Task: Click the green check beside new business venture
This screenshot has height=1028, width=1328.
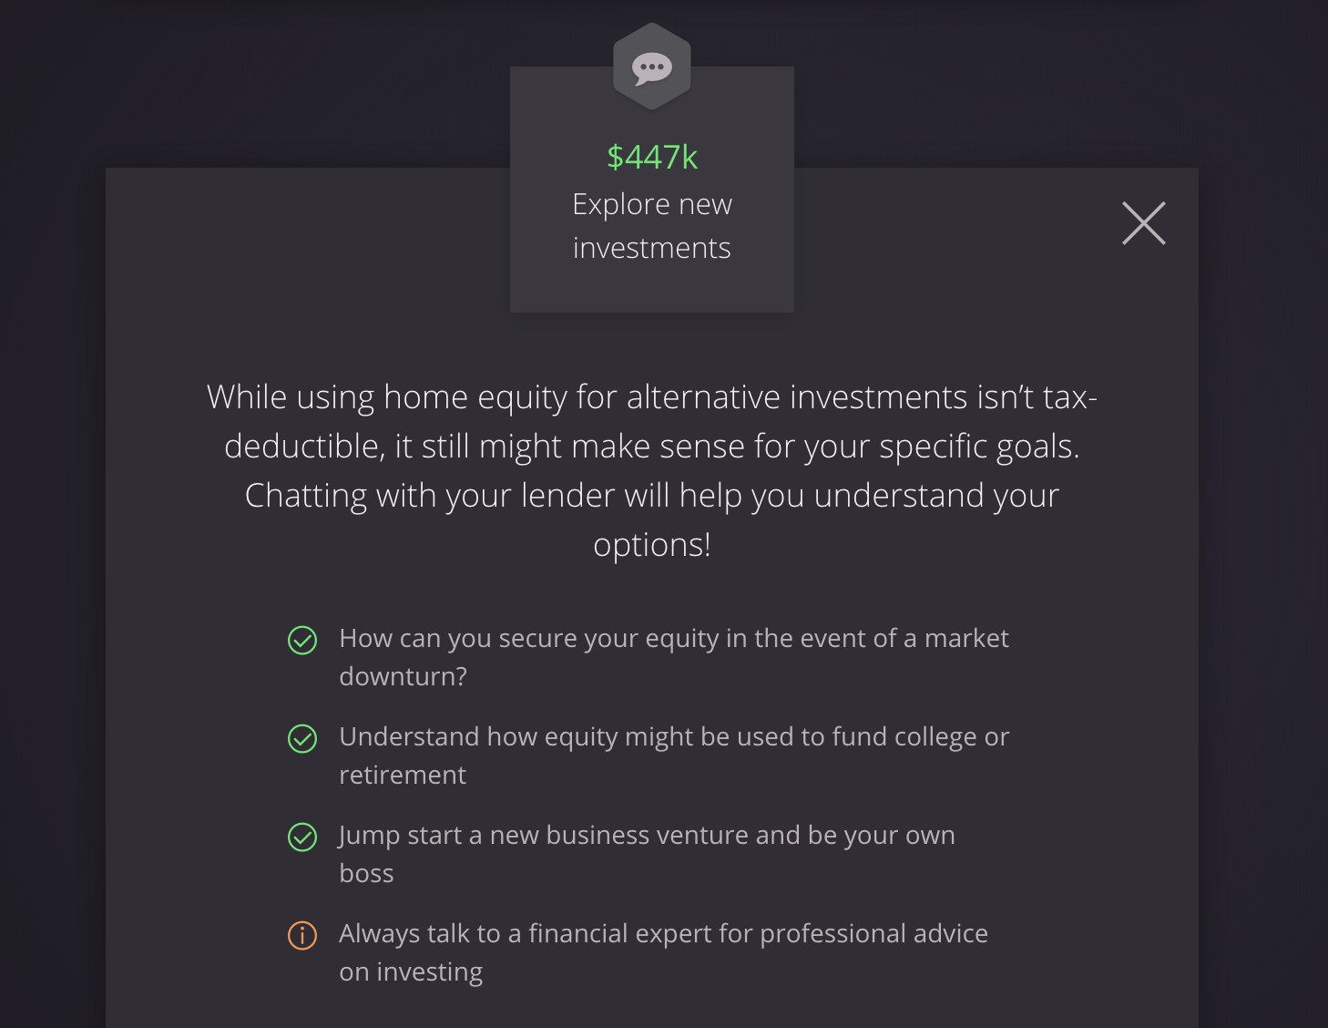Action: [302, 838]
